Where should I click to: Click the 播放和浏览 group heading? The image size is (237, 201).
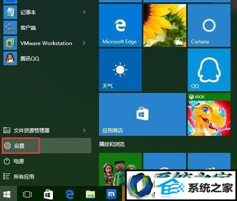(x=112, y=144)
